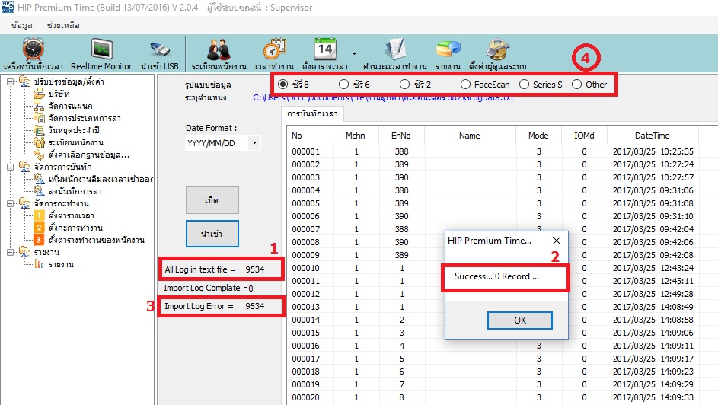Select the Series S radio option

click(525, 85)
